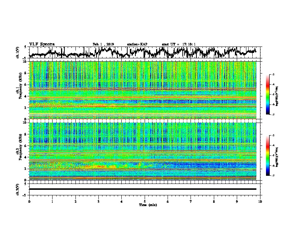Click the 'VLF Spectra' title text

click(x=42, y=44)
